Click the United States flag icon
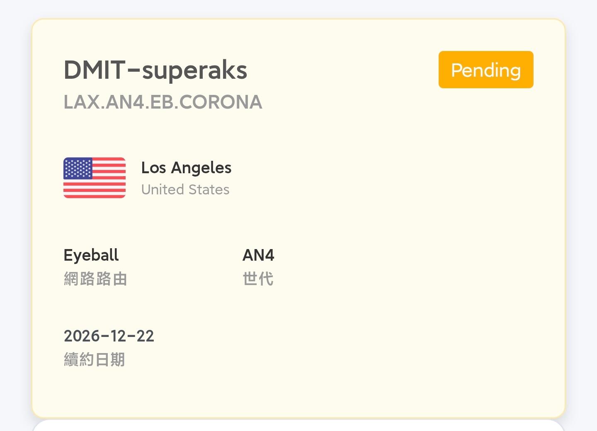The height and width of the screenshot is (431, 597). [x=94, y=178]
